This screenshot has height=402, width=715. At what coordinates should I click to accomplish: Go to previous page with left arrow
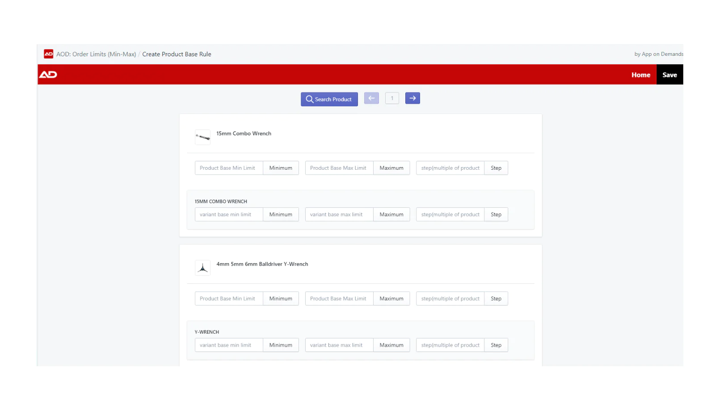[x=371, y=98]
